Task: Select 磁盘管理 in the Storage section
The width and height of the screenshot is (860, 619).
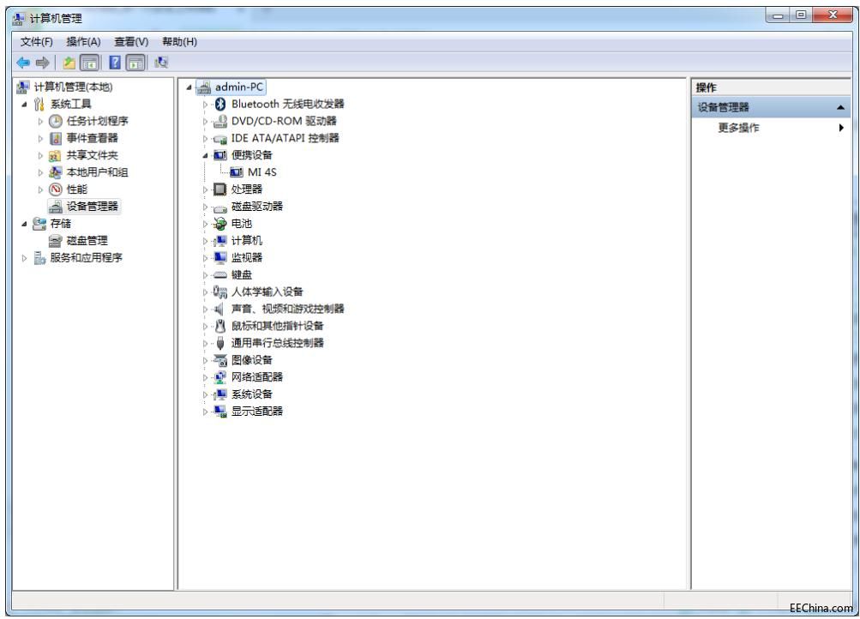Action: (x=87, y=240)
